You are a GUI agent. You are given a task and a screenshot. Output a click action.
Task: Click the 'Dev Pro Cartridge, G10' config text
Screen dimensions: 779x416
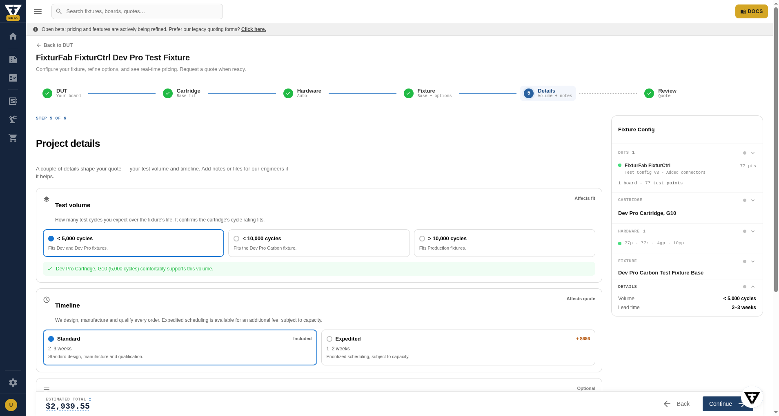pos(647,213)
